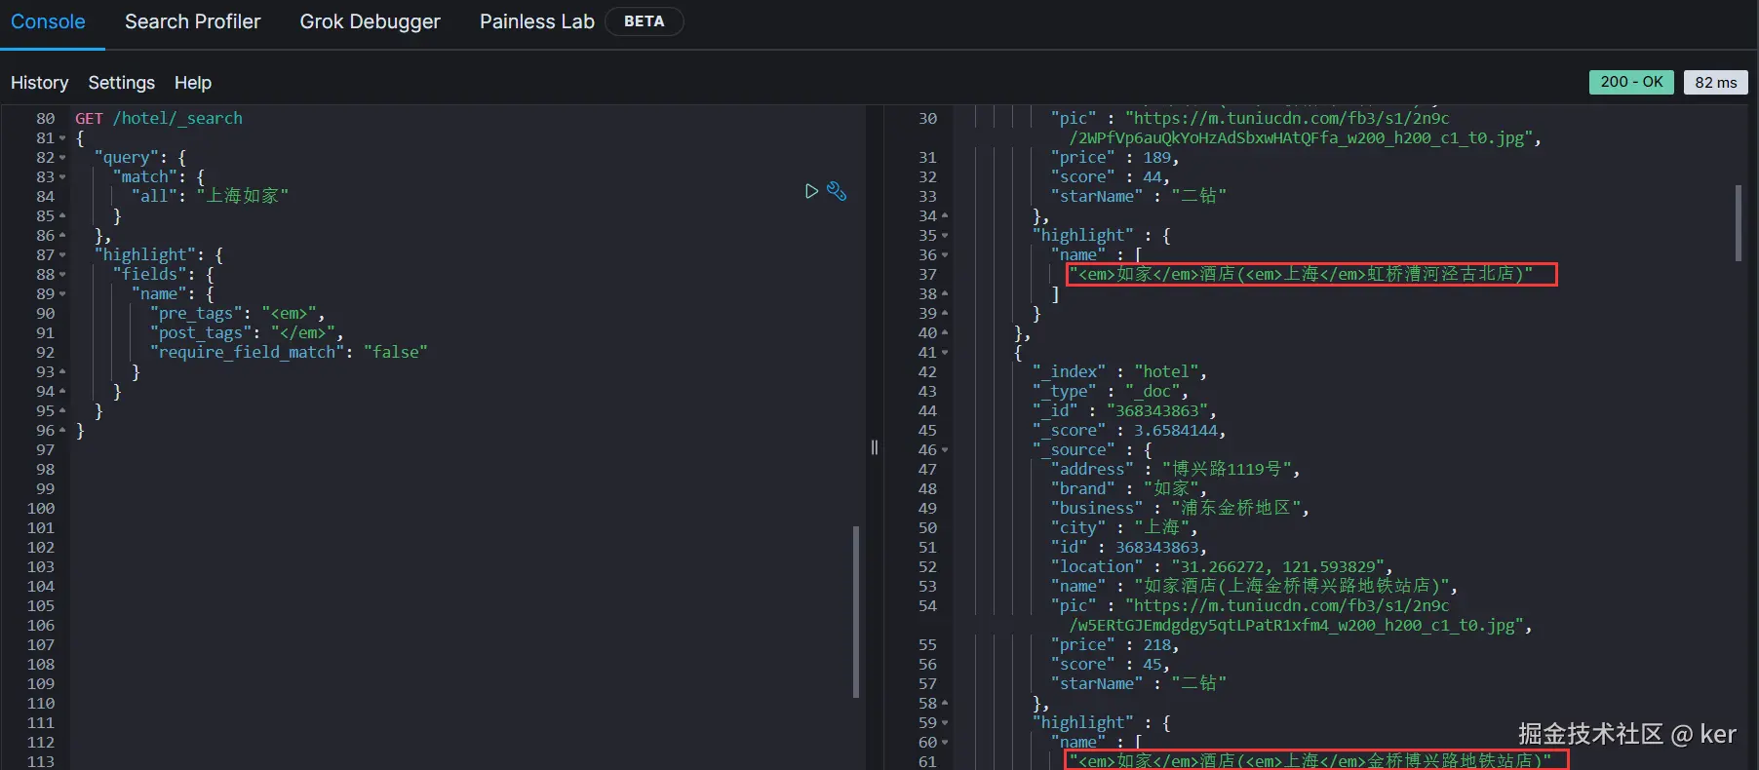Run the request with the play icon
The height and width of the screenshot is (770, 1759).
point(811,191)
